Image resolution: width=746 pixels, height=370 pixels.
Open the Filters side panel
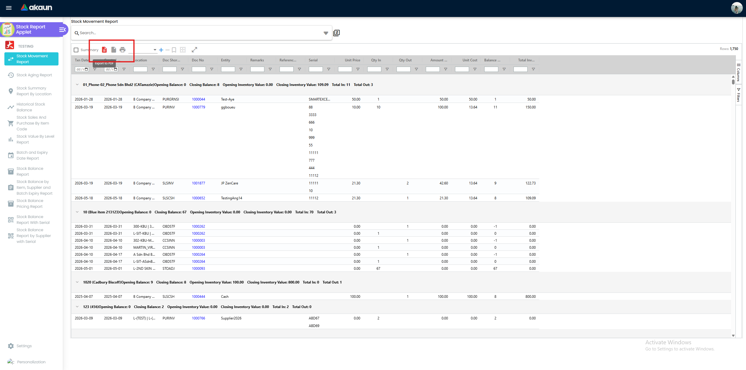[739, 95]
